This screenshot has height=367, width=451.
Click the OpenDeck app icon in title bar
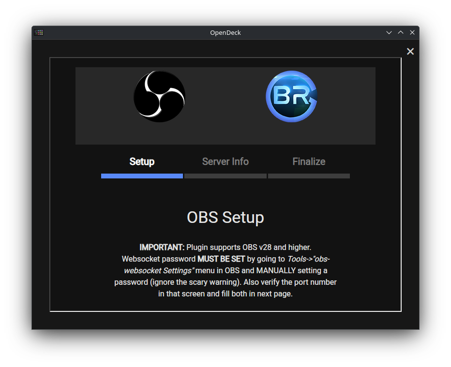pos(39,32)
